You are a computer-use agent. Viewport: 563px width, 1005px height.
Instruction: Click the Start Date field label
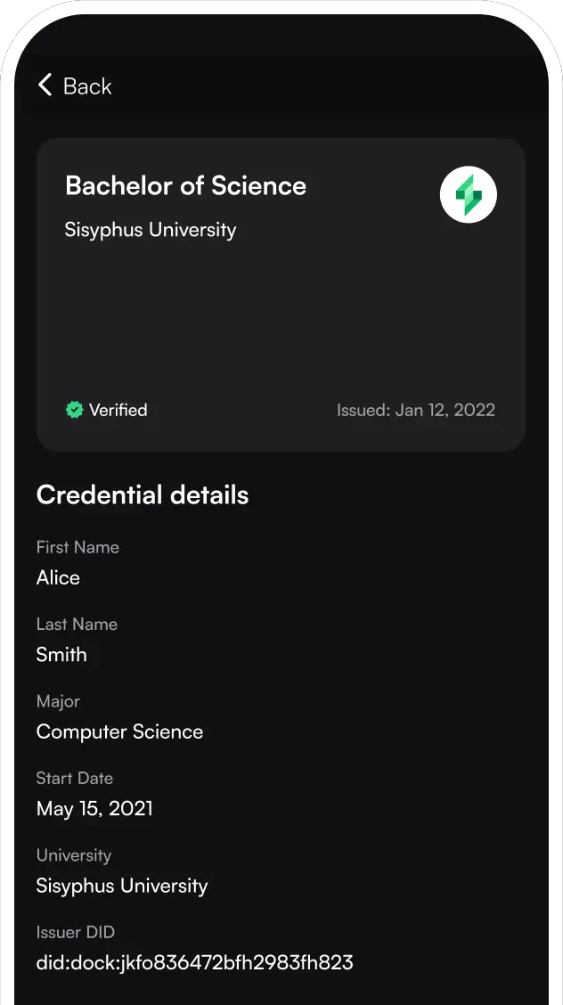75,778
